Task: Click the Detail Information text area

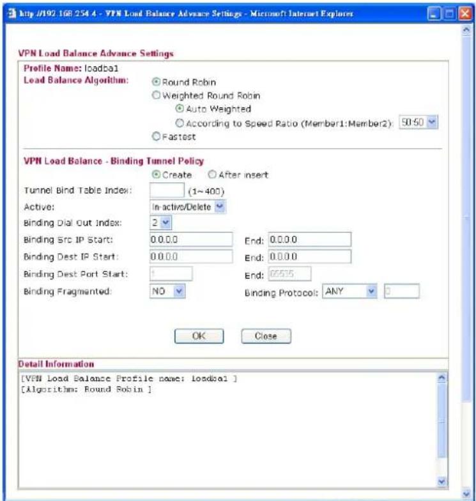Action: pos(228,429)
